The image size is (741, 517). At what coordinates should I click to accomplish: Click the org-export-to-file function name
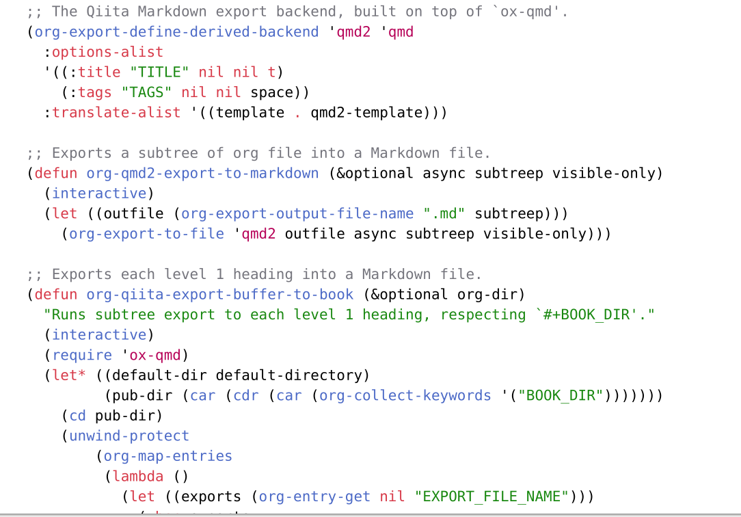tap(146, 233)
